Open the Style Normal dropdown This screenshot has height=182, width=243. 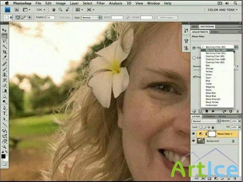(x=92, y=18)
